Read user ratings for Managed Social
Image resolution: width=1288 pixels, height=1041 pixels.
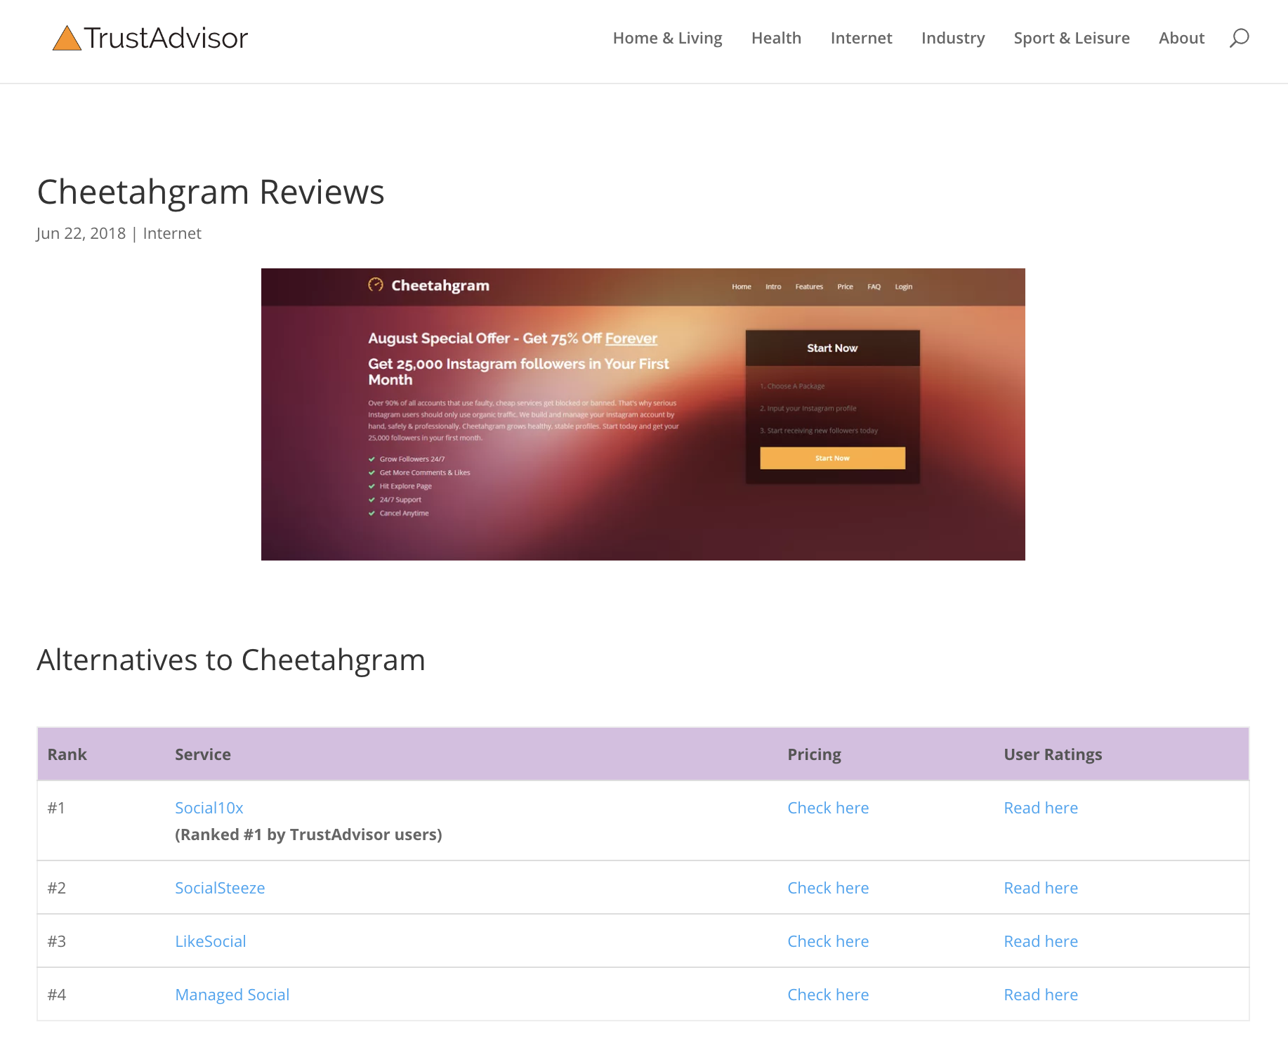pos(1041,995)
